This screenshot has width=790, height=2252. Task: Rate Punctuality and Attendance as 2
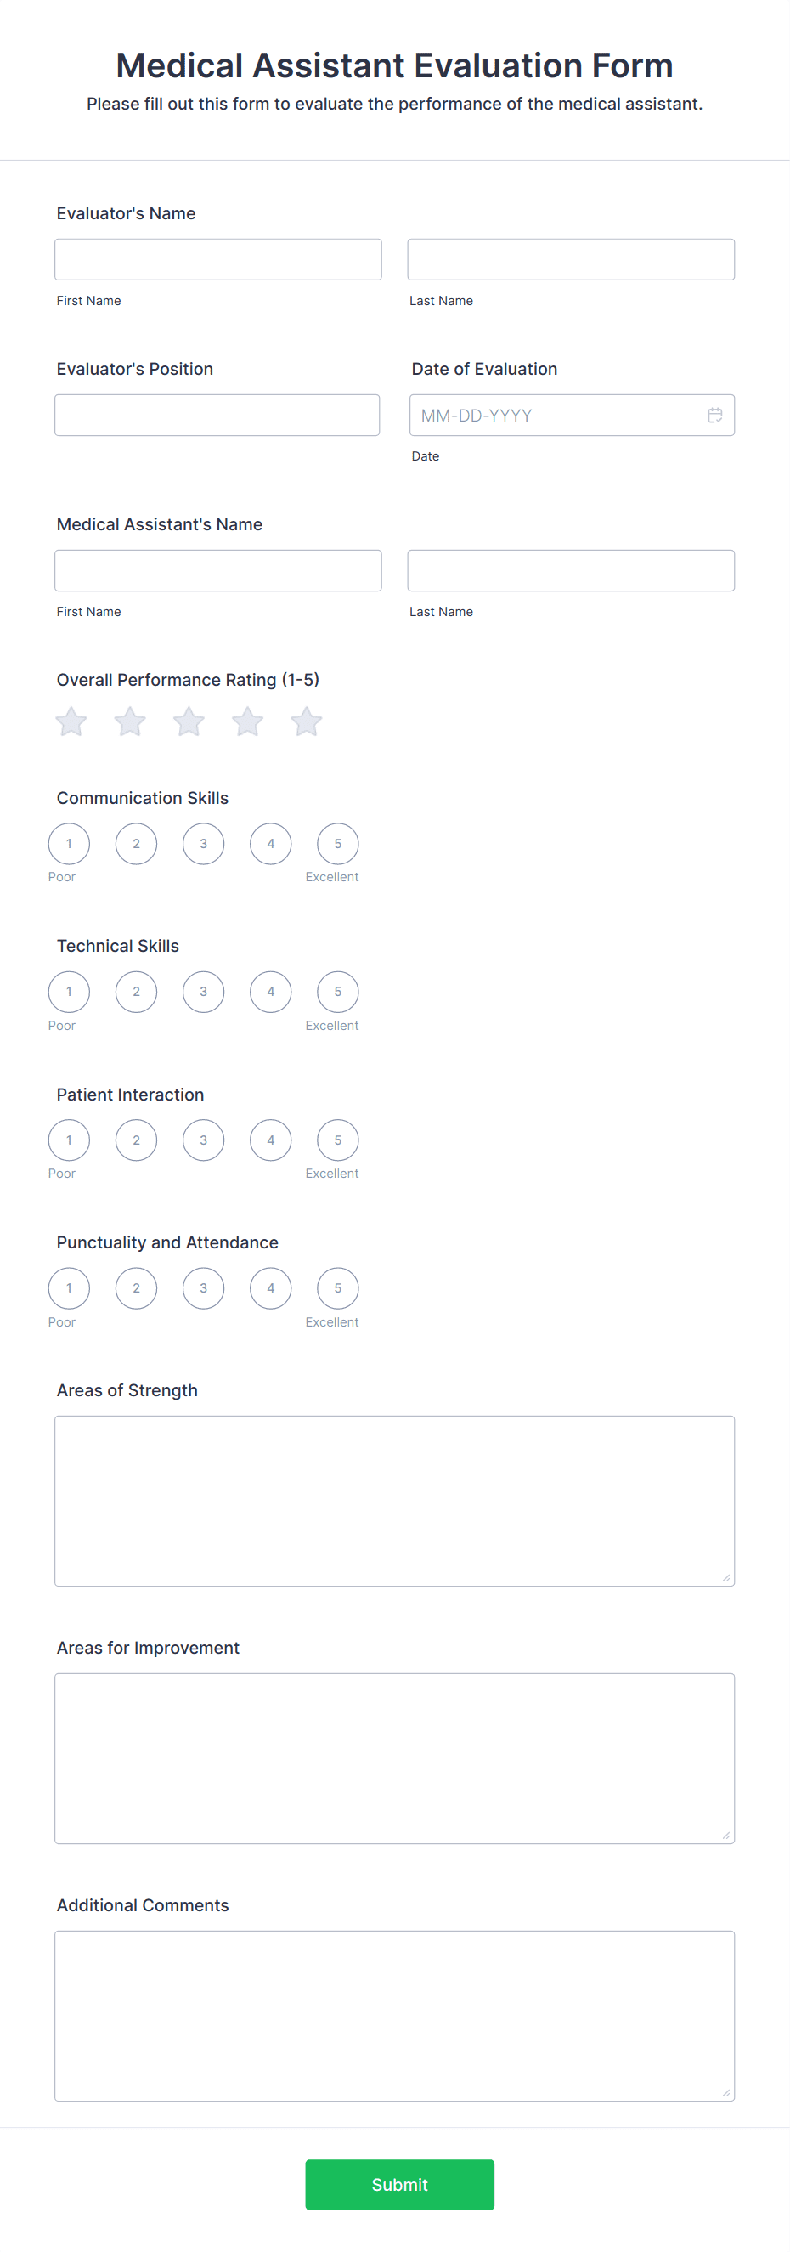point(136,1287)
